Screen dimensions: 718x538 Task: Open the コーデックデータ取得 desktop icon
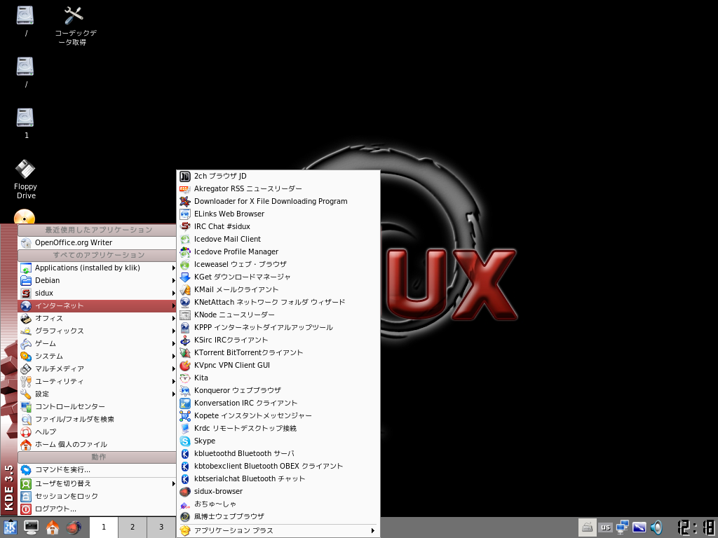(74, 26)
